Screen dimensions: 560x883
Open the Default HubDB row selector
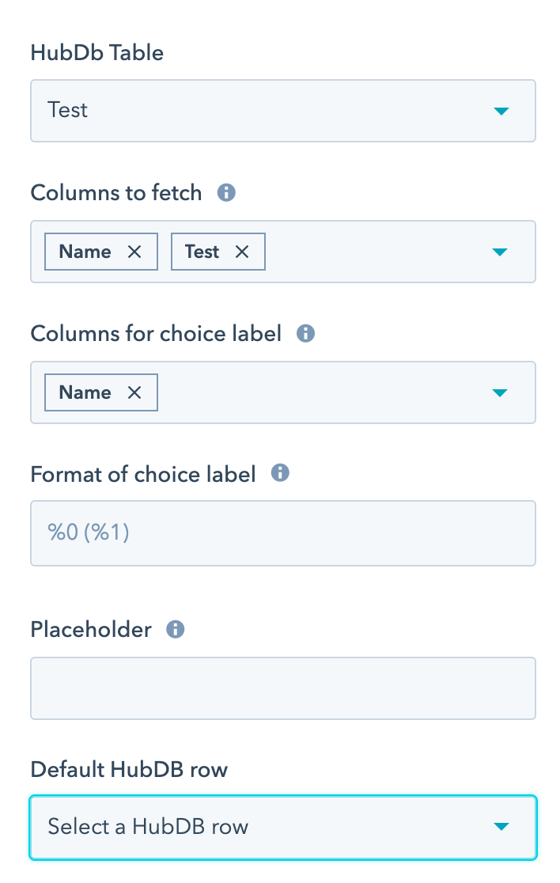click(x=283, y=825)
